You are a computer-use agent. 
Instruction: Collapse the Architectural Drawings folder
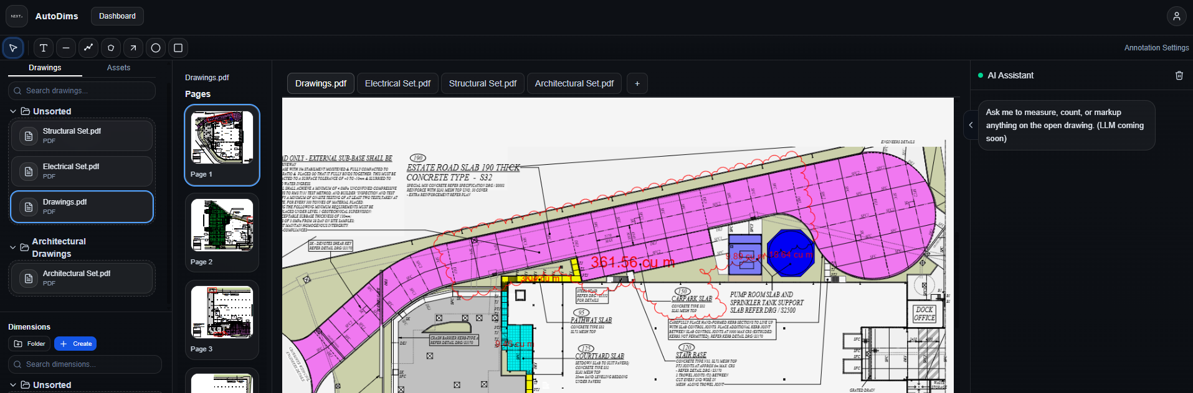click(13, 247)
